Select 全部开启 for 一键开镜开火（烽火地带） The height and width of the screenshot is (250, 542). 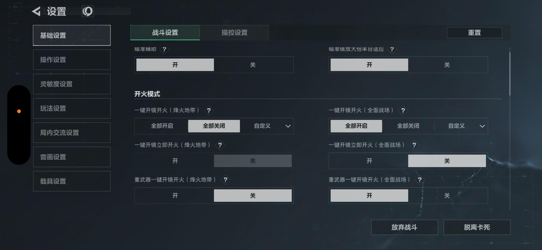click(162, 126)
